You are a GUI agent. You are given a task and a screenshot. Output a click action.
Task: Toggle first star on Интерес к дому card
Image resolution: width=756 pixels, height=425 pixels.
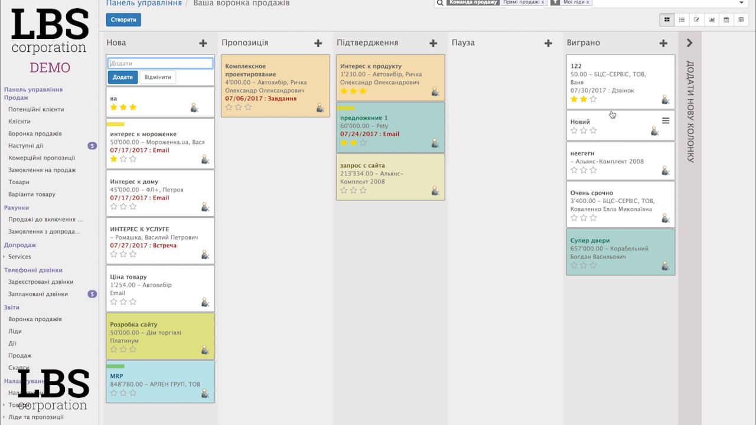click(114, 207)
